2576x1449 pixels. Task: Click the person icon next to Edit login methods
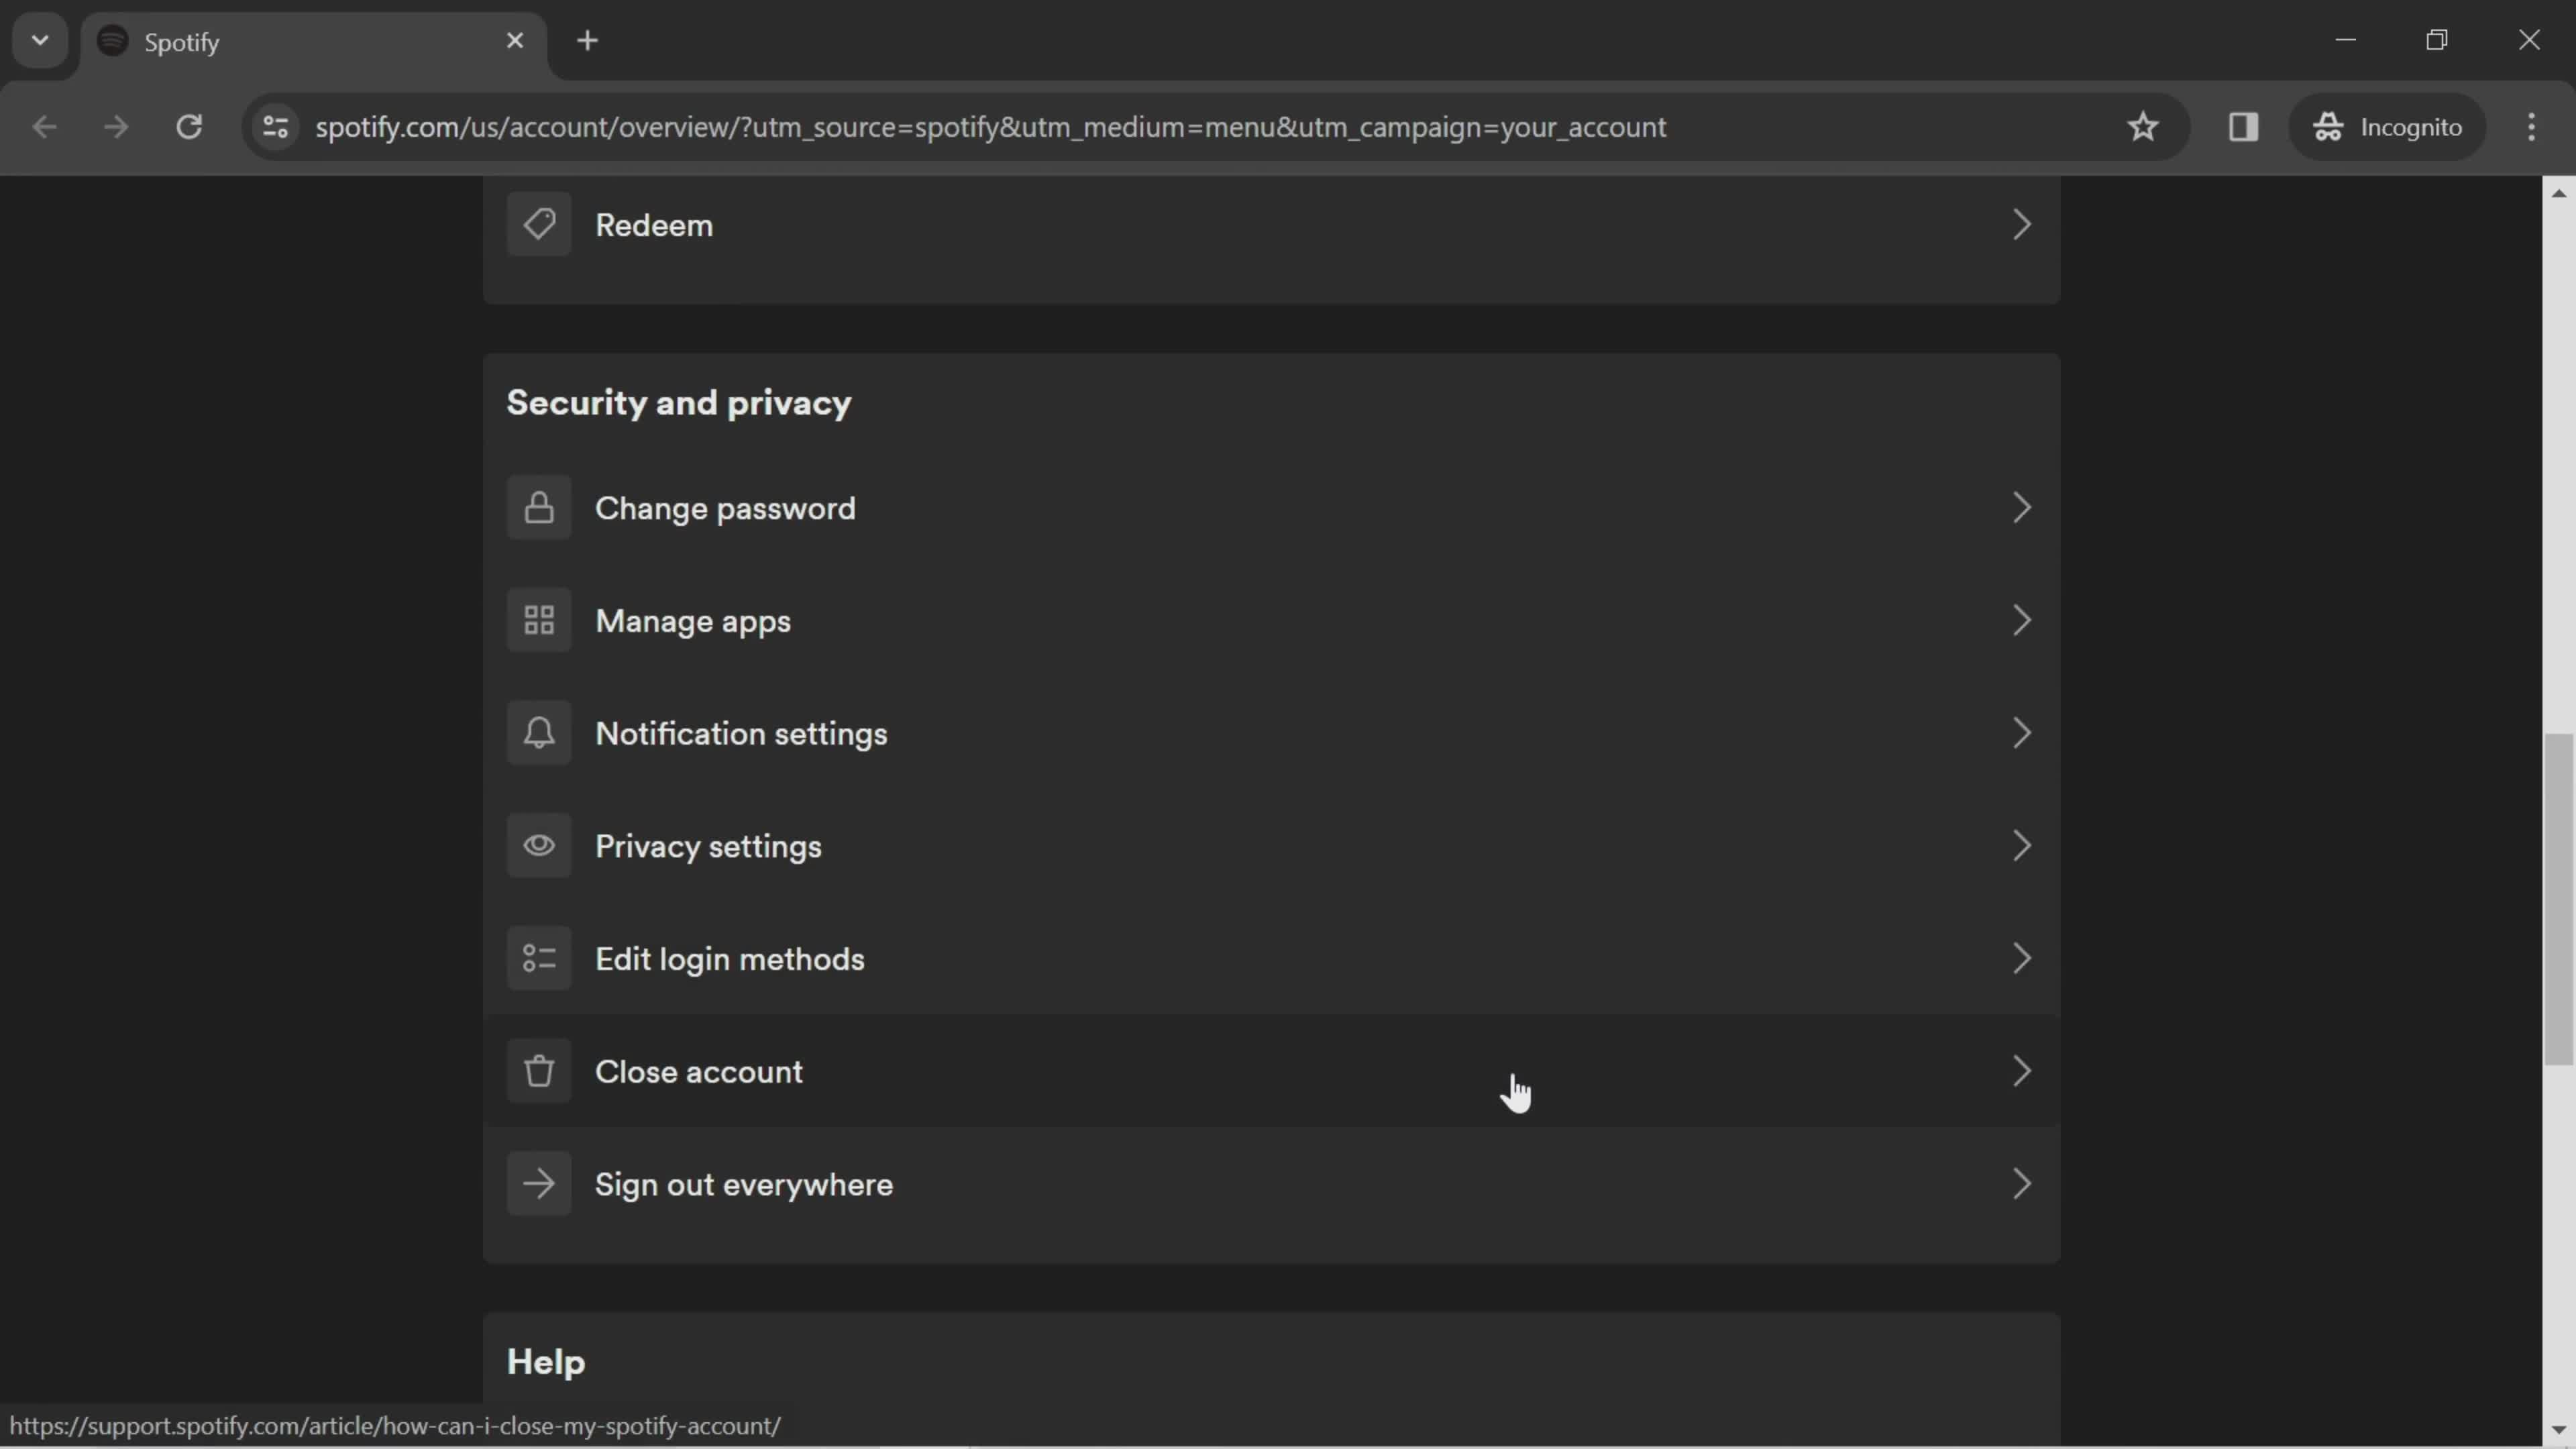pyautogui.click(x=539, y=957)
